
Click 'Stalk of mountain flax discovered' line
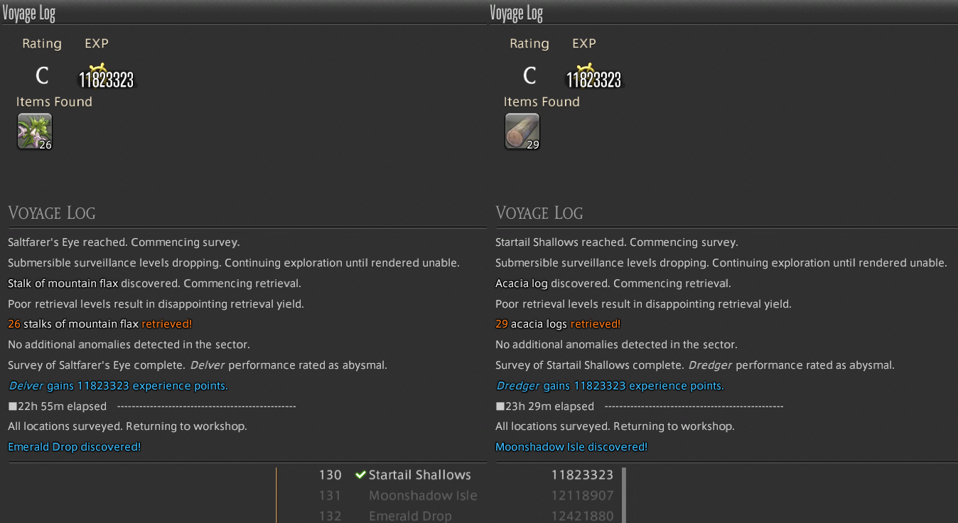coord(154,284)
